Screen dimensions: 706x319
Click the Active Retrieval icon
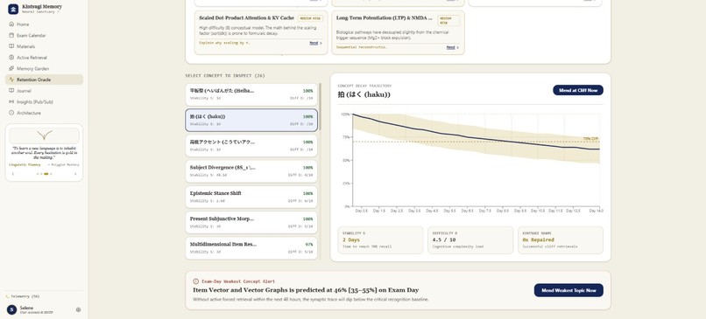(x=11, y=58)
